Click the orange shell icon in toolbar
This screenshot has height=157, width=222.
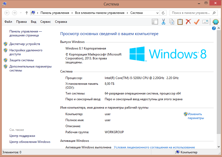216,22
